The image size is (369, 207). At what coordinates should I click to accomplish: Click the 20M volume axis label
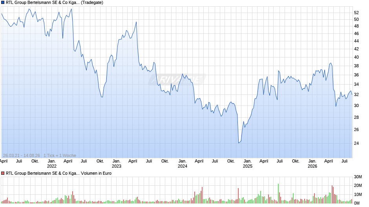358,185
